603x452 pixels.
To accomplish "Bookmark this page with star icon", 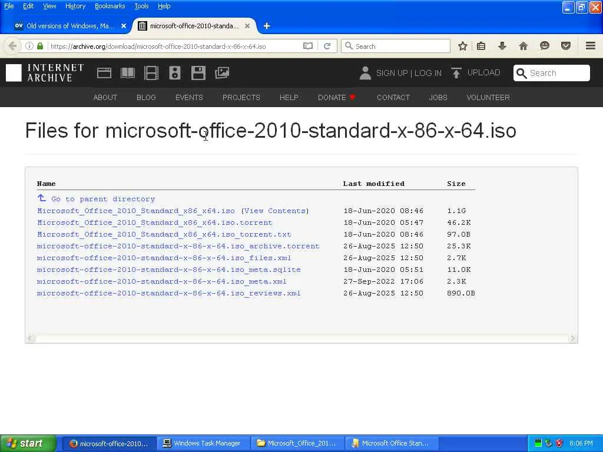I will pyautogui.click(x=463, y=46).
